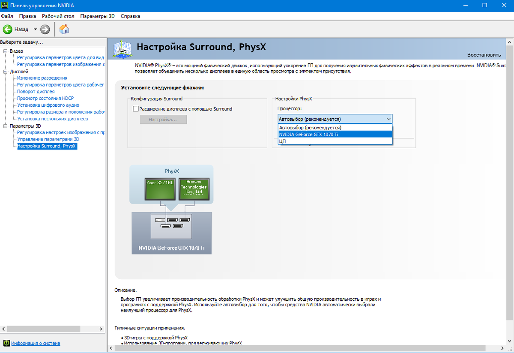Click the NVIDIA GeForce GTX 1070 Ti label
Screen dimensions: 514x353
pyautogui.click(x=171, y=248)
